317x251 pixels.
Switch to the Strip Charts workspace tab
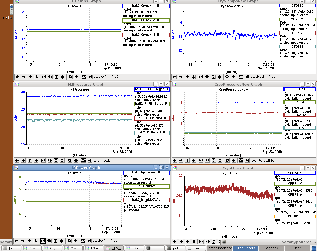(x=245, y=248)
